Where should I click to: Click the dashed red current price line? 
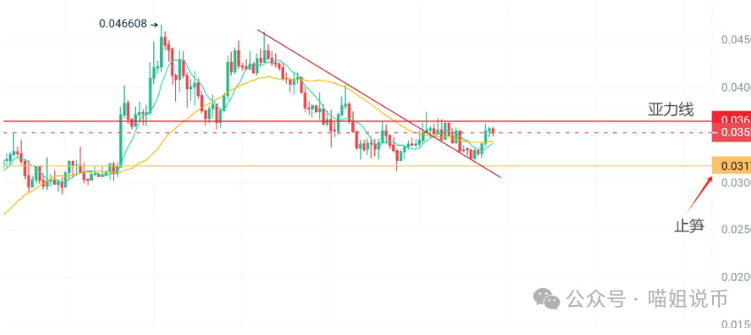(x=356, y=133)
